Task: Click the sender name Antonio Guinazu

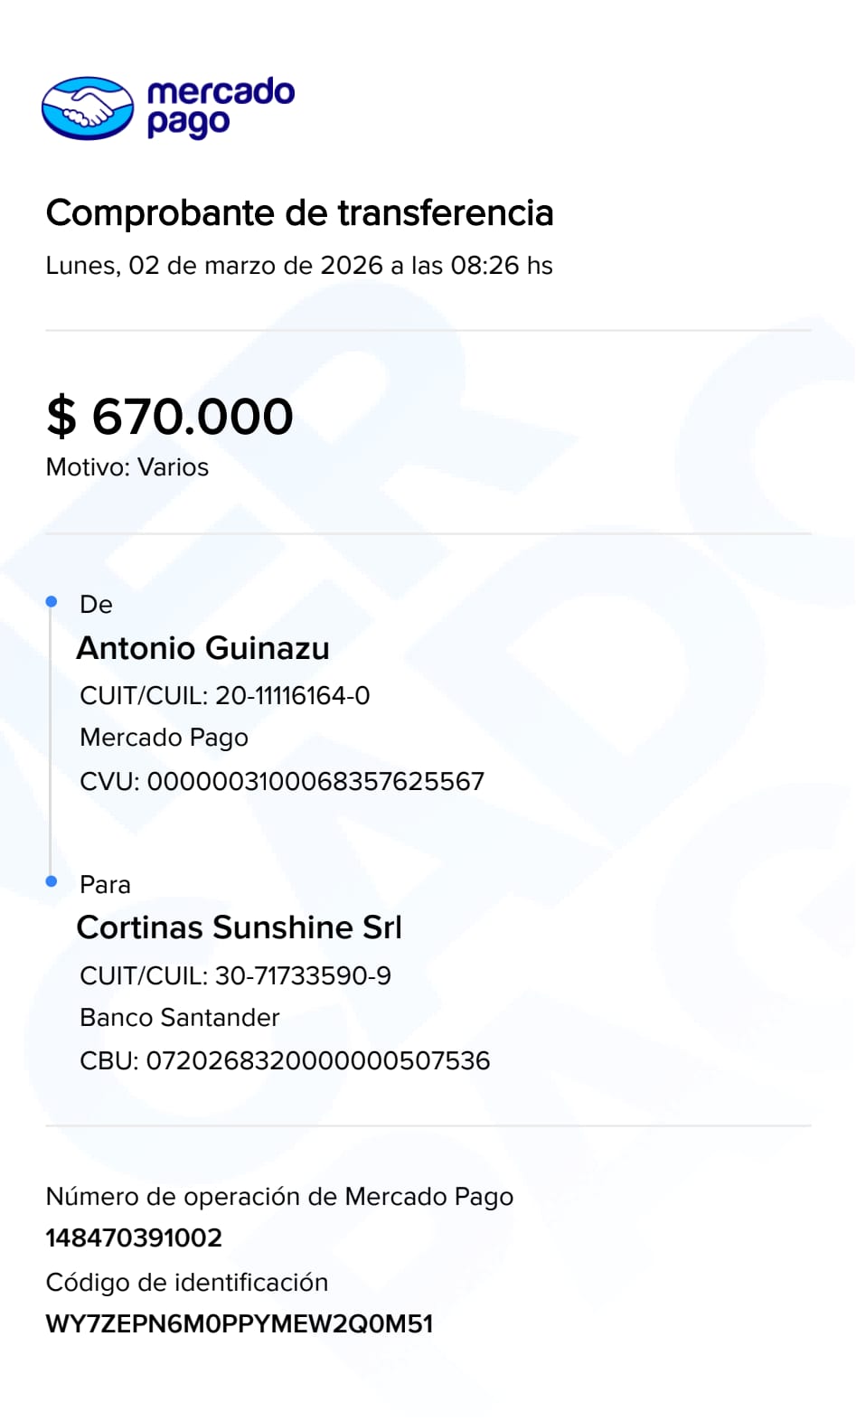Action: click(x=203, y=648)
